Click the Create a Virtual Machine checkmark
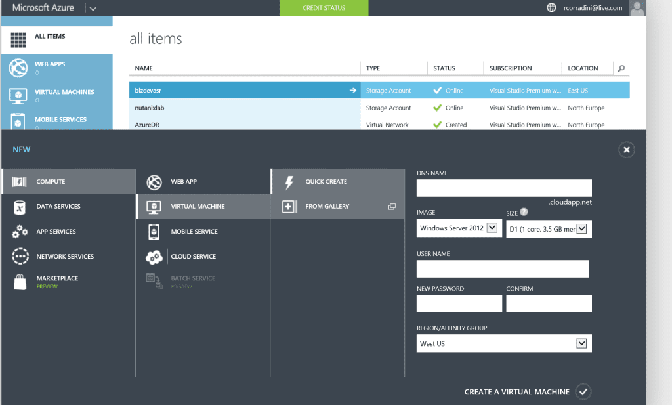672x405 pixels. click(583, 392)
